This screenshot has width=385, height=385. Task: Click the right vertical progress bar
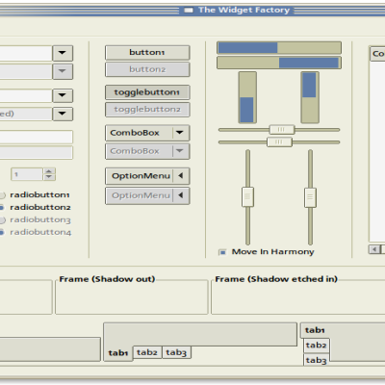310,97
